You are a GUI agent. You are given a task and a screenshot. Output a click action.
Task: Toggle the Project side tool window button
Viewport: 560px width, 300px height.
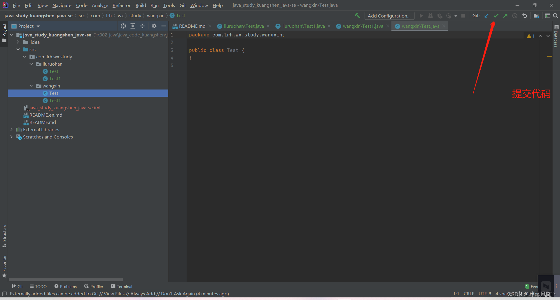(x=4, y=32)
